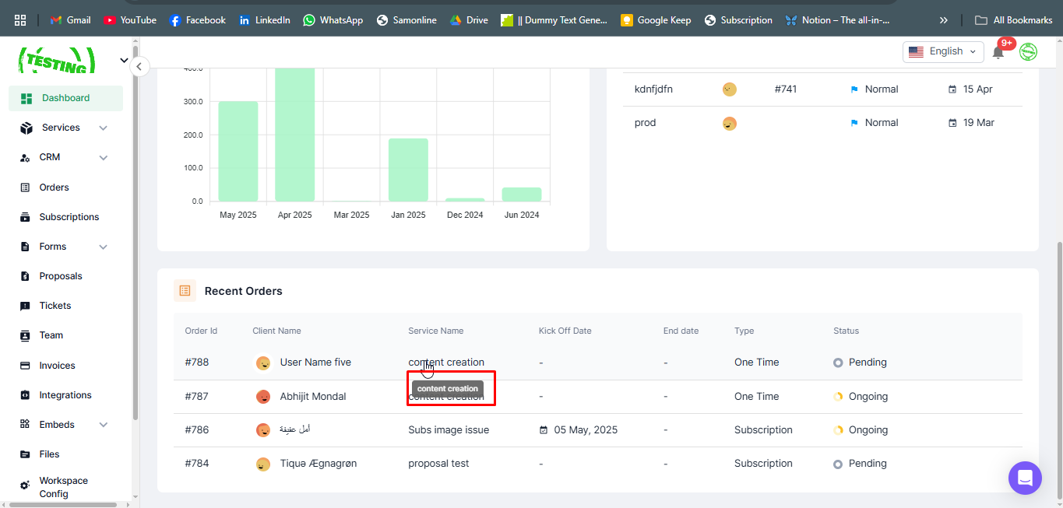1063x508 pixels.
Task: Collapse the sidebar with arrow button
Action: [139, 66]
